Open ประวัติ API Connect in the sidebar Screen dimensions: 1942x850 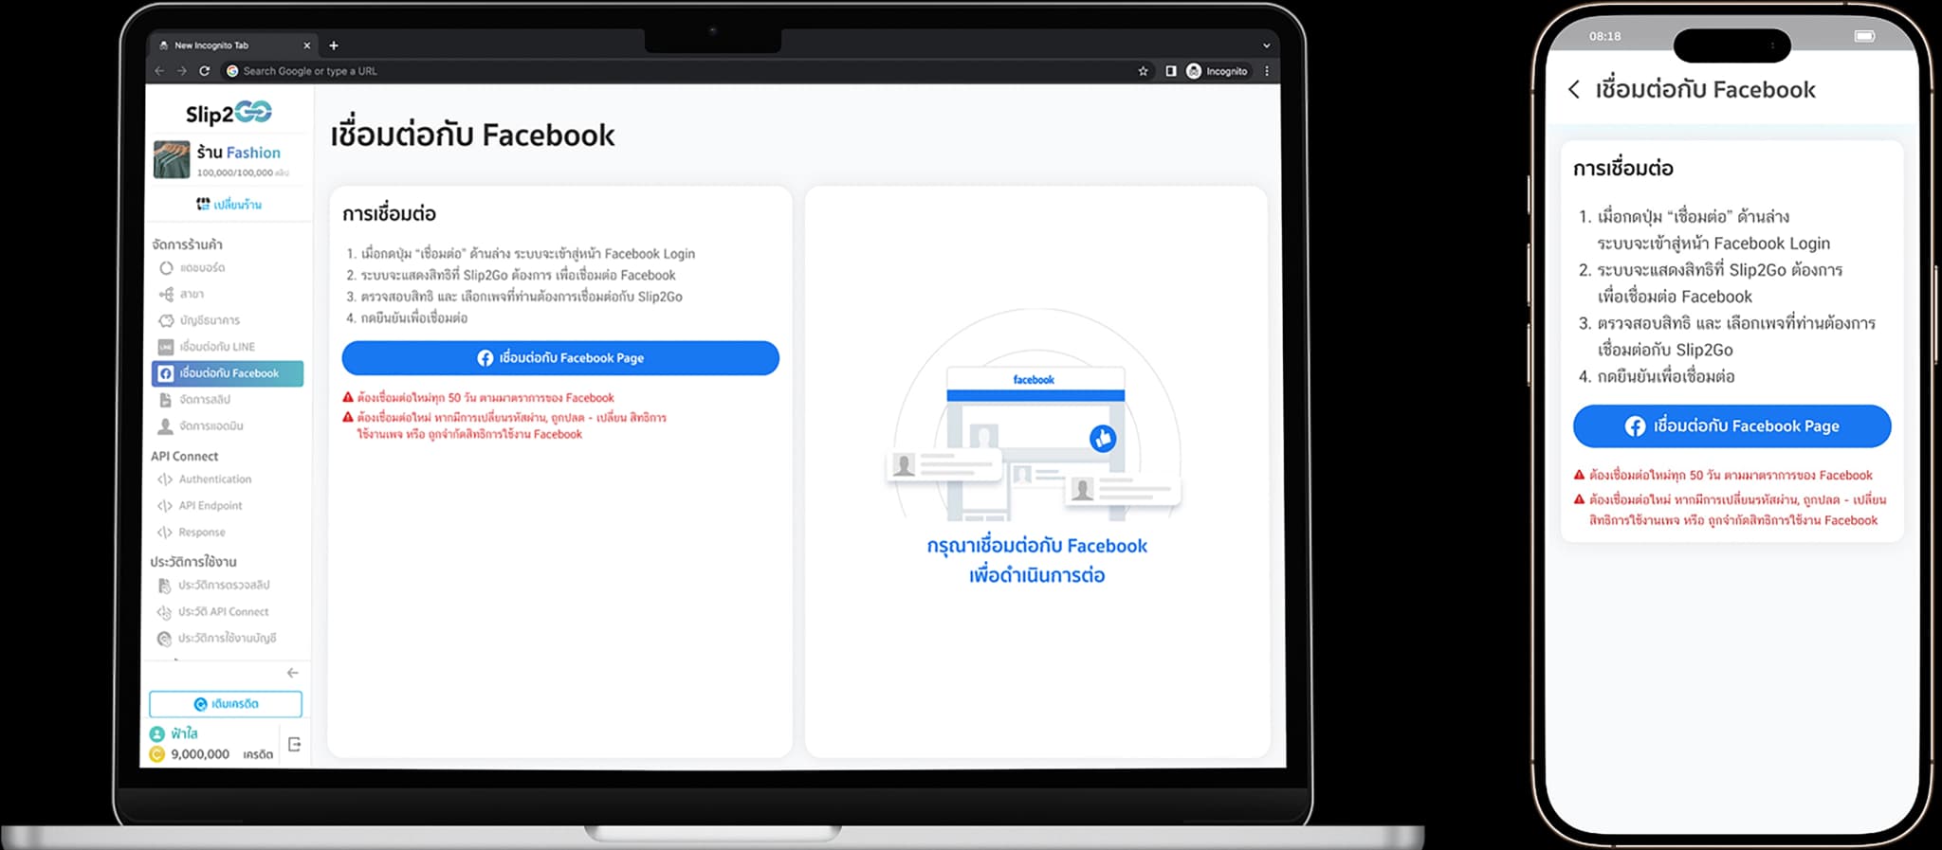pyautogui.click(x=223, y=612)
